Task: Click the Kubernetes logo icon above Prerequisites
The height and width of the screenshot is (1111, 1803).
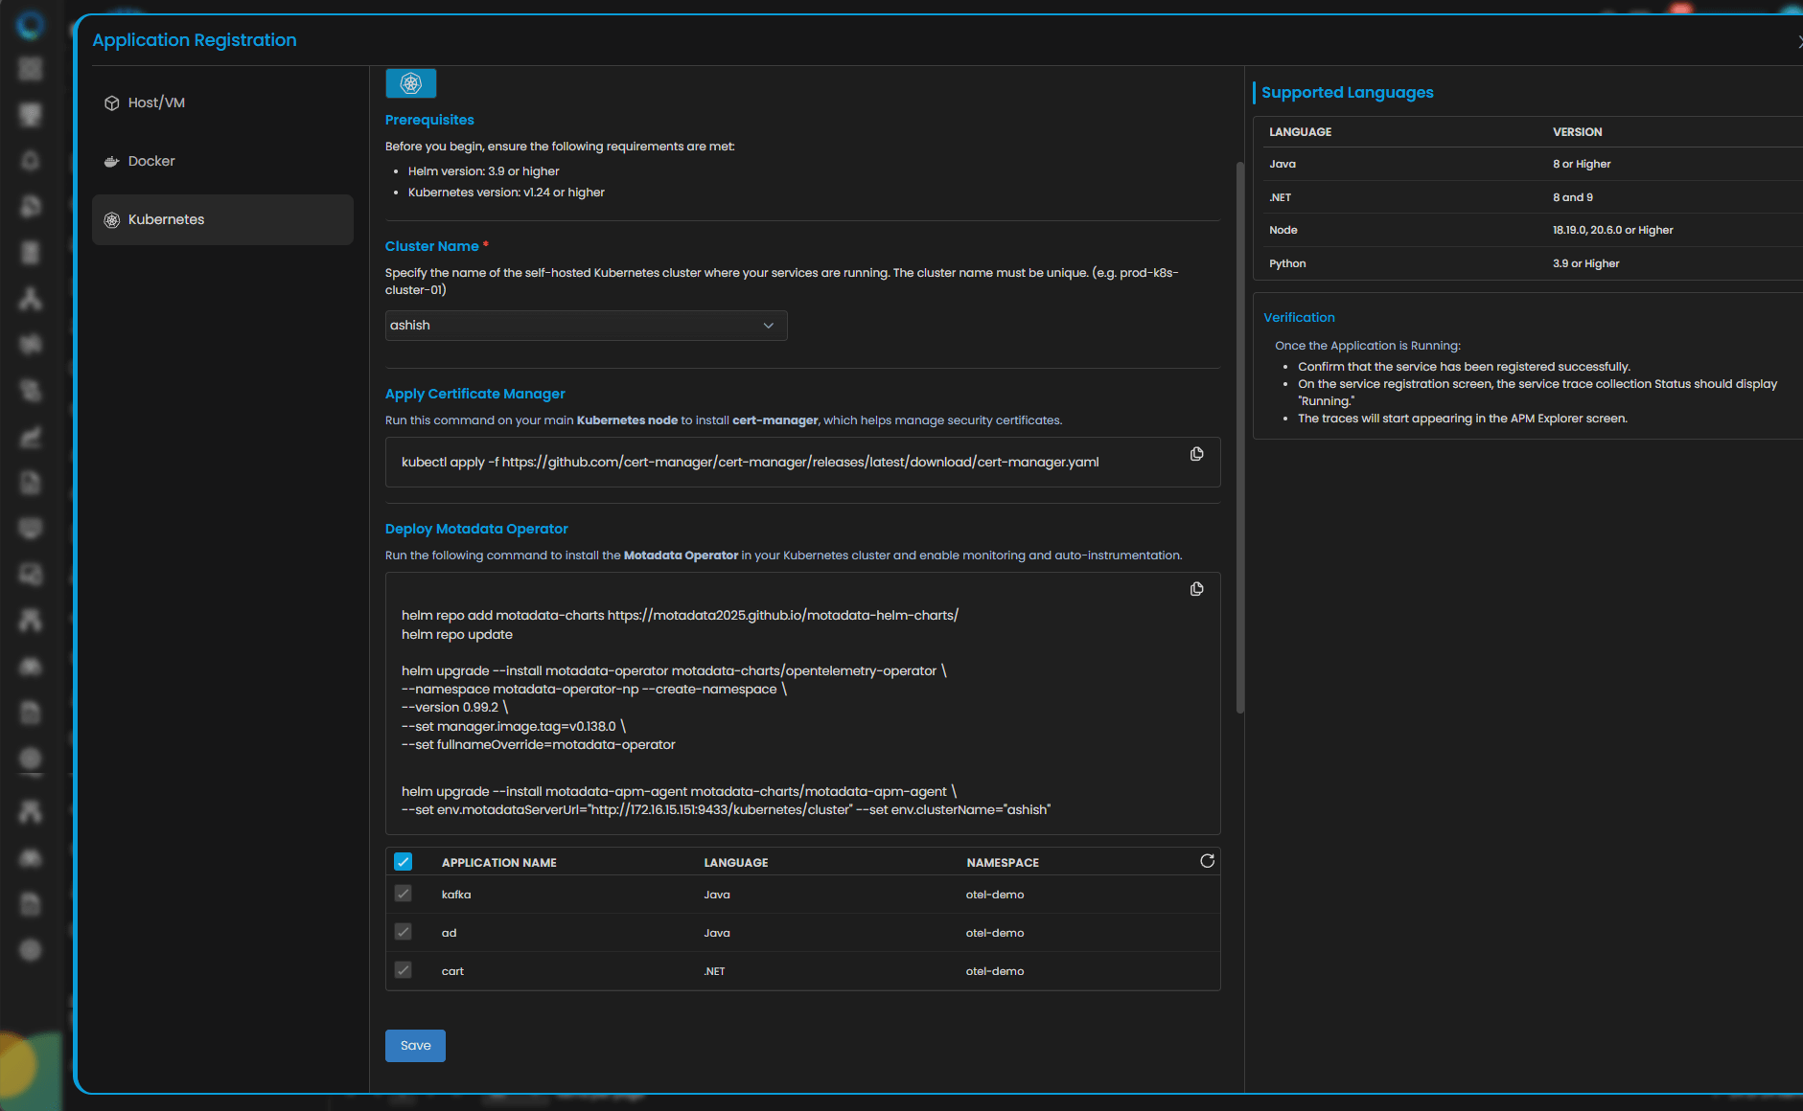Action: click(x=410, y=83)
